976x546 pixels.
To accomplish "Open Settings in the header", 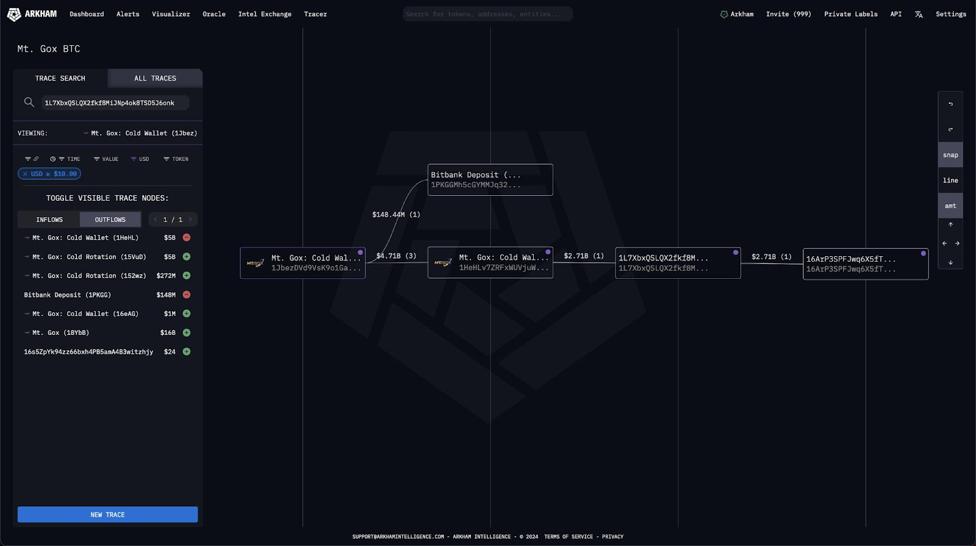I will click(950, 14).
